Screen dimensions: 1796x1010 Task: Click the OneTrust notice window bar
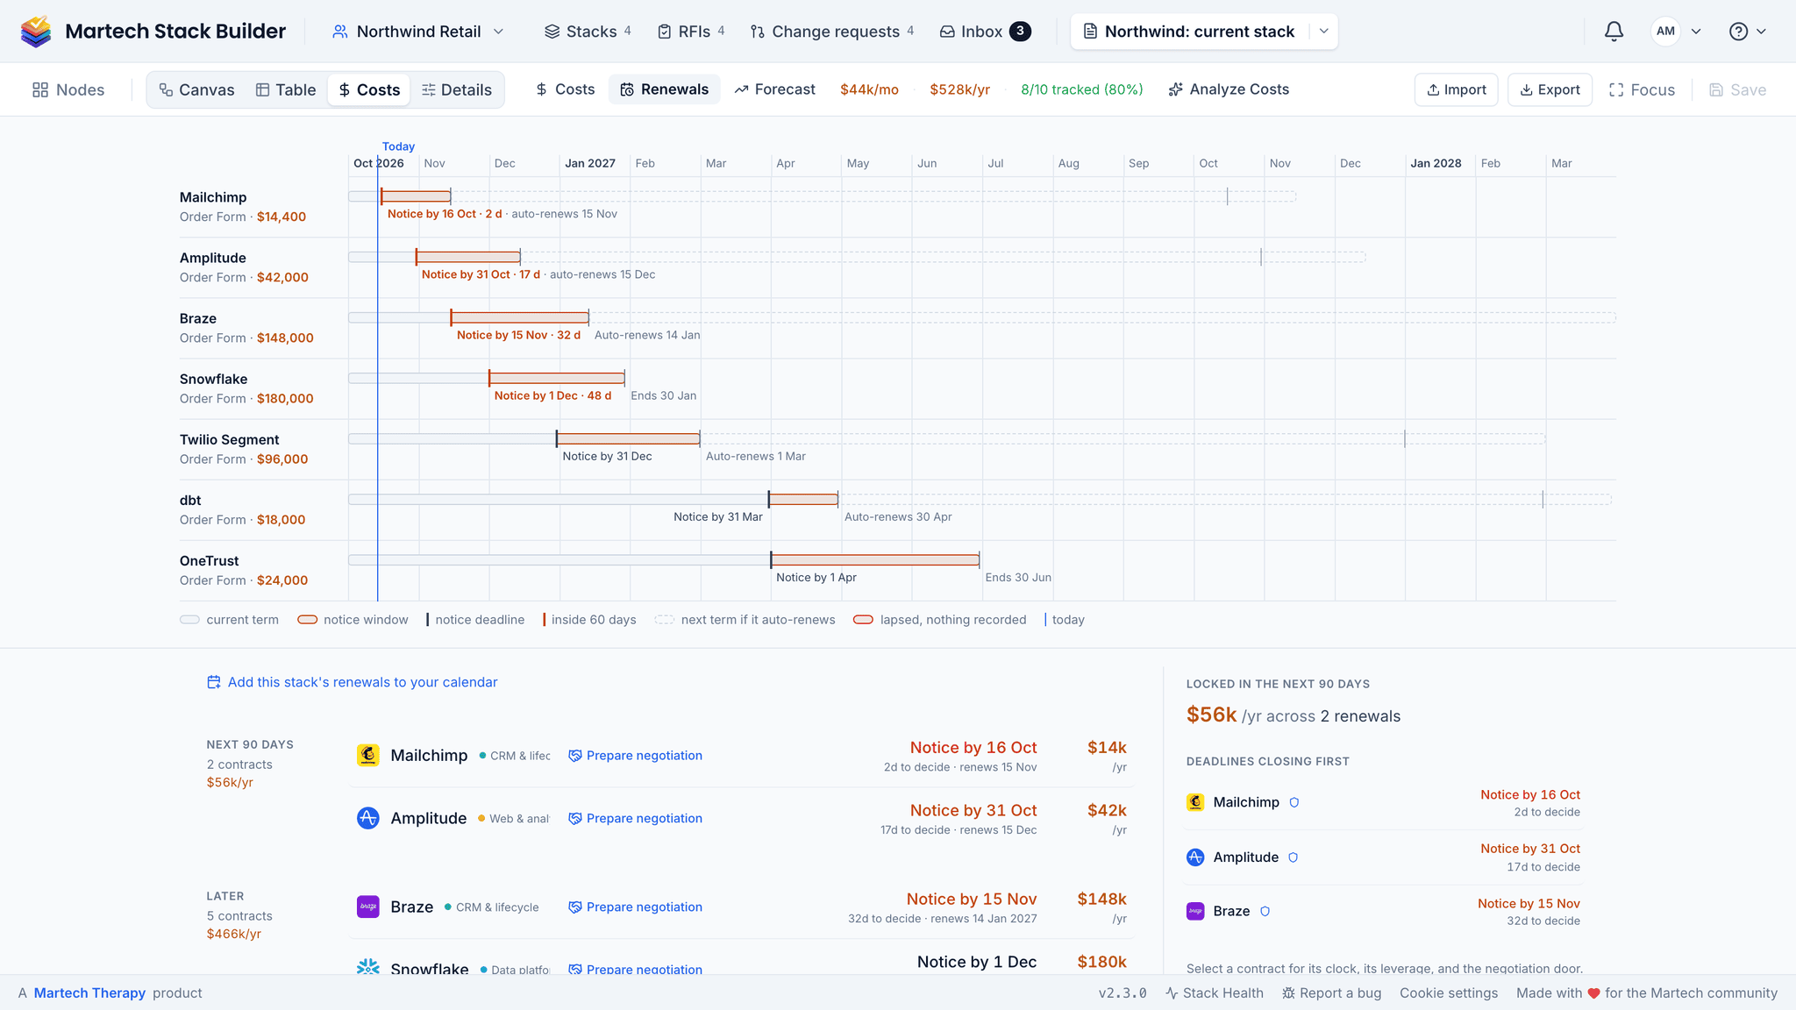875,559
